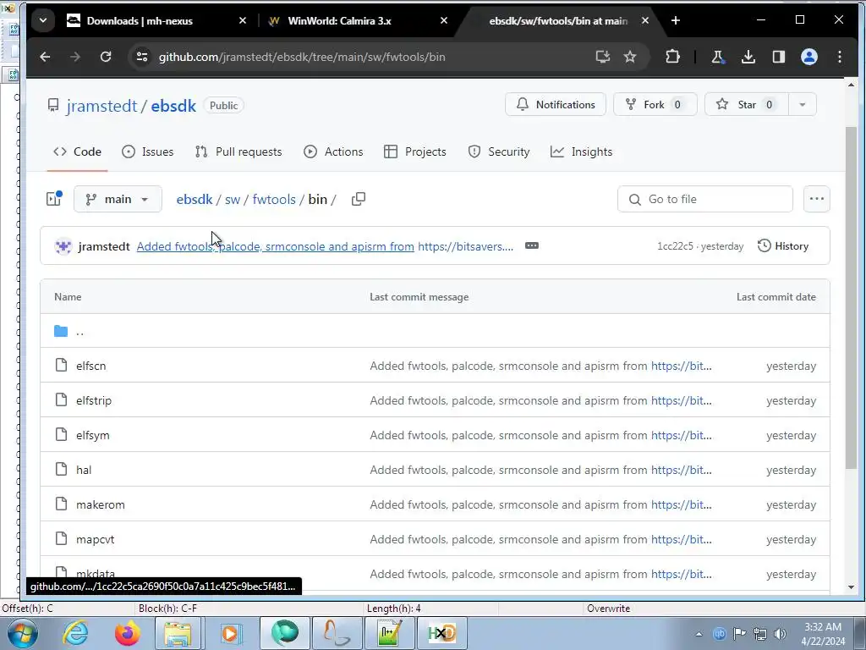The height and width of the screenshot is (650, 866).
Task: Open the Pull requests tab
Action: tap(238, 151)
